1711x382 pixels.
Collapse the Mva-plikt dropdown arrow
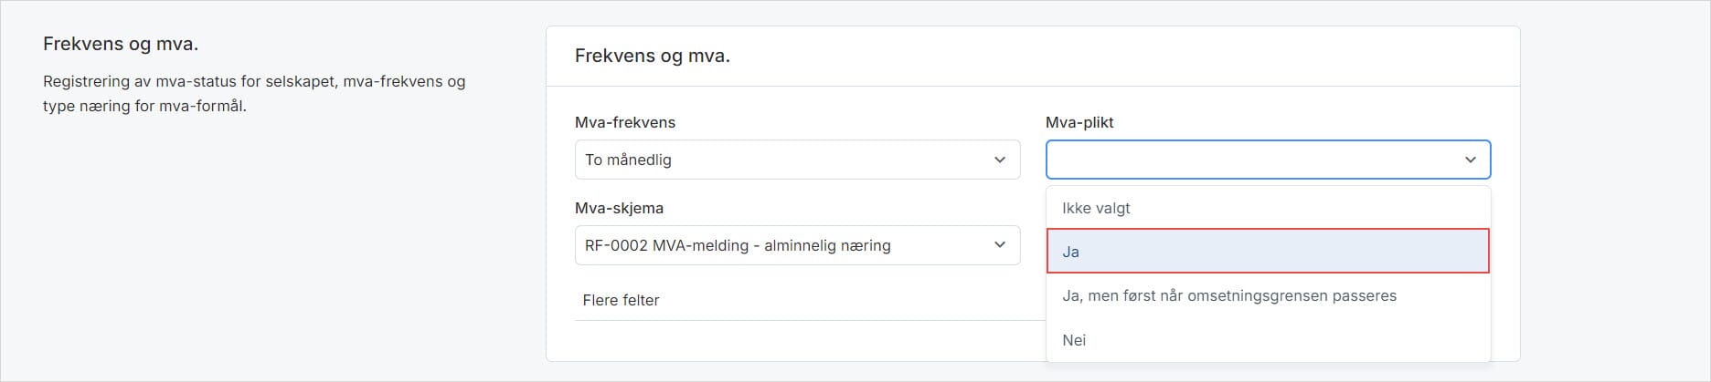pyautogui.click(x=1471, y=160)
